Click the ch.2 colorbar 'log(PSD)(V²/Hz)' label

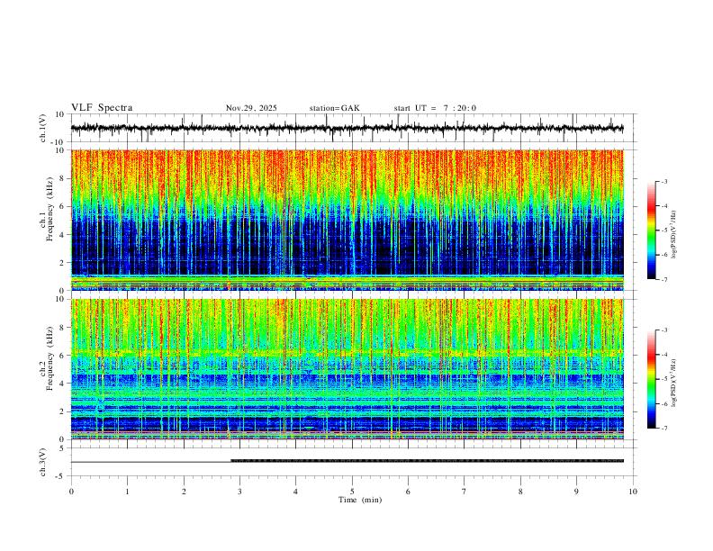pos(674,383)
